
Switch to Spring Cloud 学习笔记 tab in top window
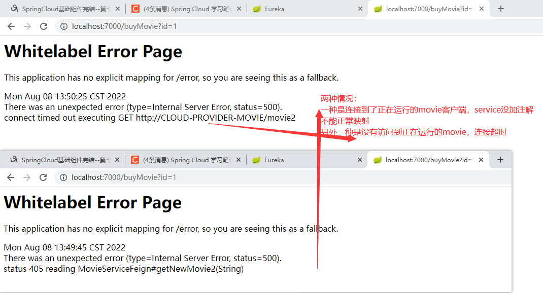click(185, 9)
